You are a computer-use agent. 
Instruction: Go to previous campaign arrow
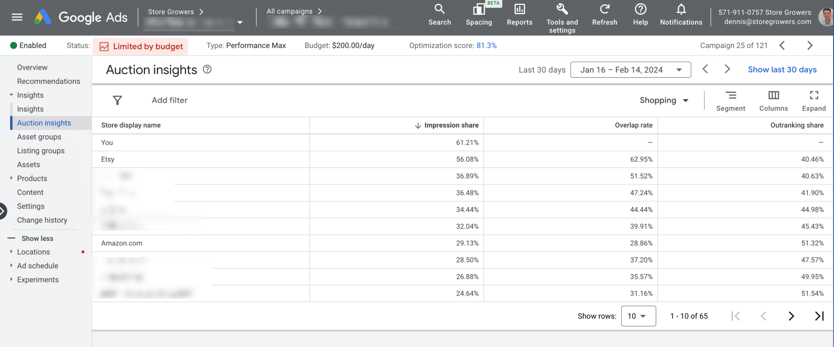(x=782, y=46)
